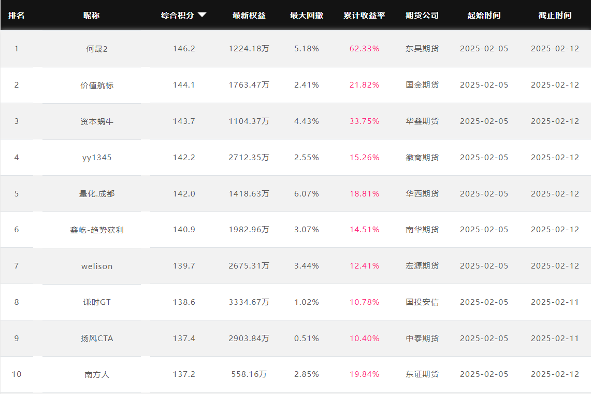Click cumulative return 18.81%

point(365,193)
